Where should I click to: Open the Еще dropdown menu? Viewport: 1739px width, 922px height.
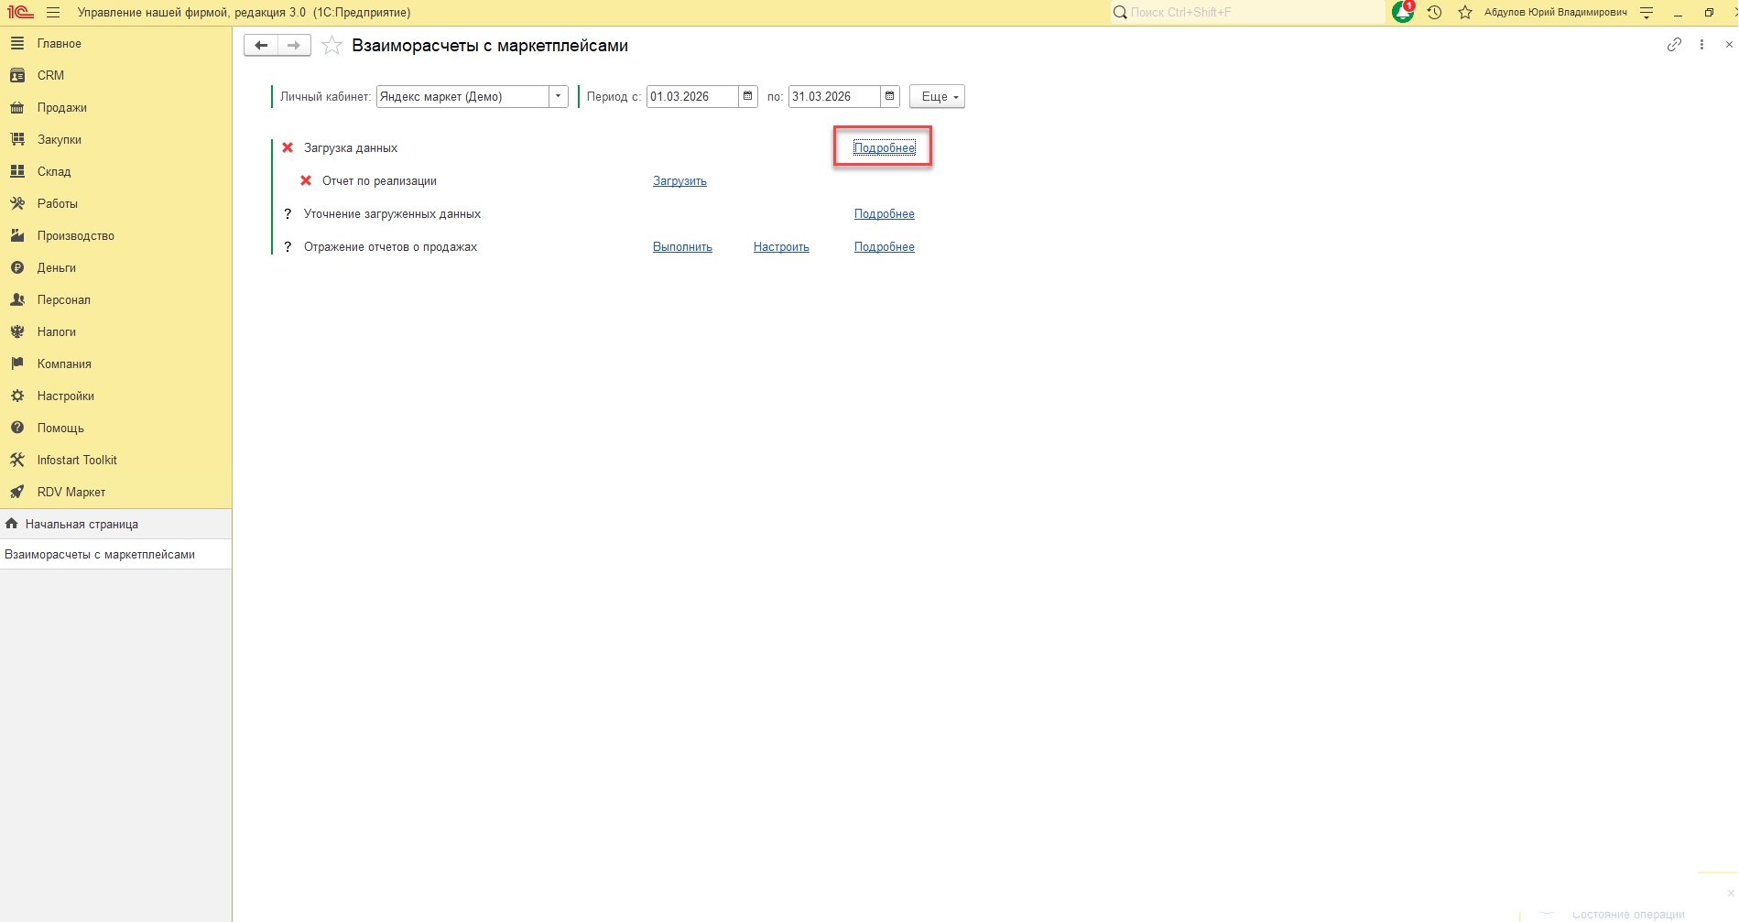point(937,96)
